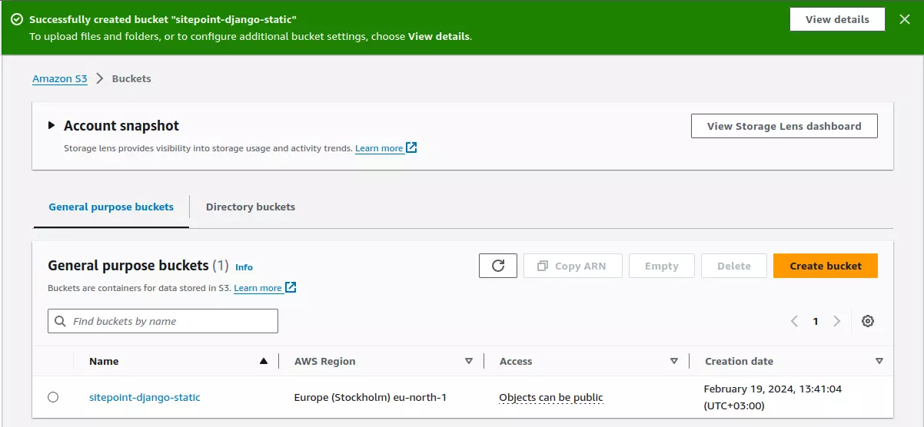Sort by Name column ascending arrow
The image size is (924, 427).
pos(264,361)
